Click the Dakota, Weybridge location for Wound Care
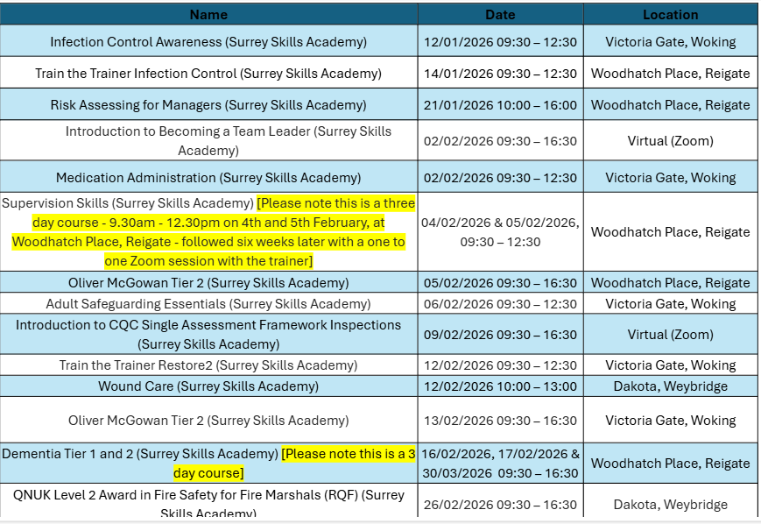The image size is (761, 524). (x=670, y=386)
